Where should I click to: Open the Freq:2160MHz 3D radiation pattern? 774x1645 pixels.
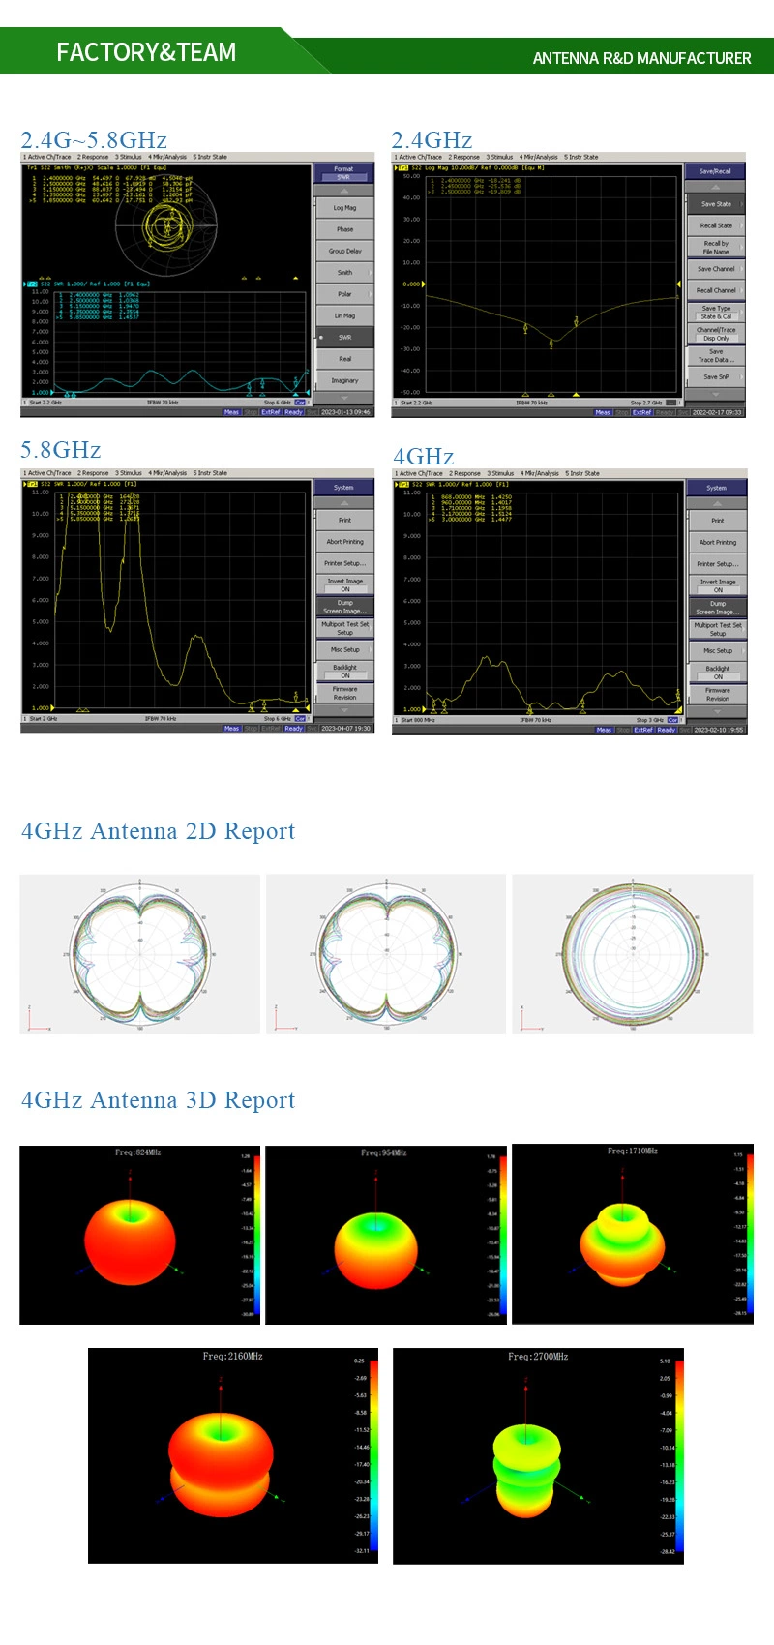click(233, 1455)
